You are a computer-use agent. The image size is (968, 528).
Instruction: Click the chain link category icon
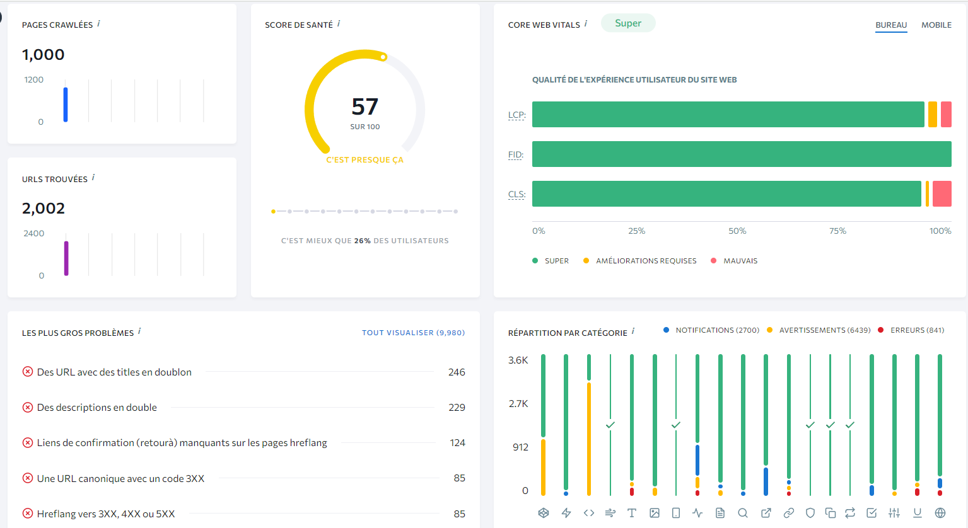tap(789, 513)
